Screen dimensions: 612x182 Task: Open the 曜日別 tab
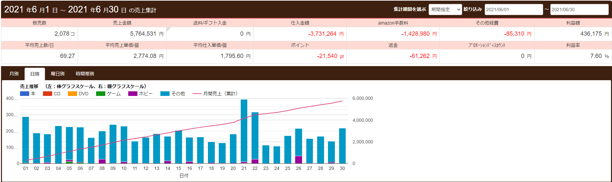[x=57, y=74]
